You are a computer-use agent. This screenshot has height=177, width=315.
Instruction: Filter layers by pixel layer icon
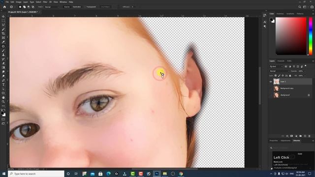(286, 66)
